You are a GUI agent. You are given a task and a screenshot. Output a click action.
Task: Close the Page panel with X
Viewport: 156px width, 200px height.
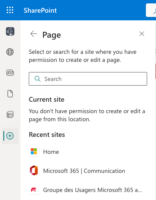tap(142, 34)
